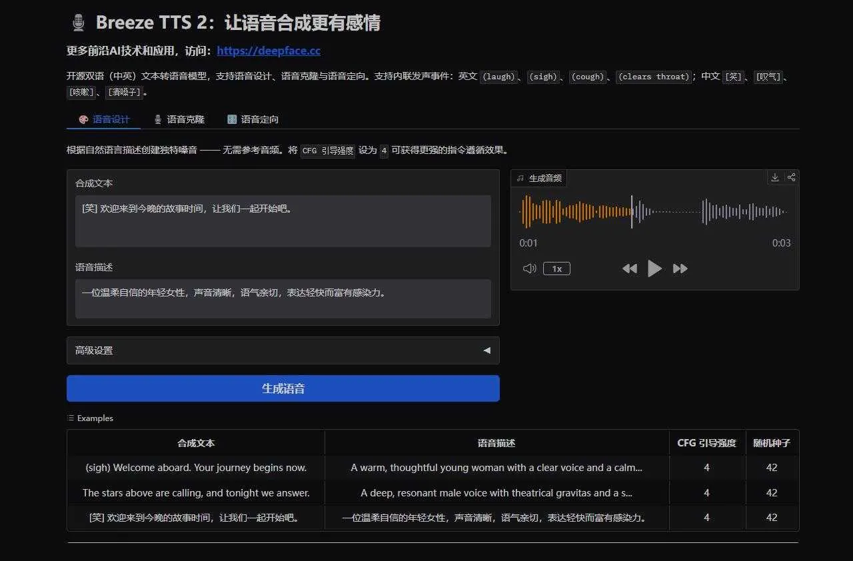Download the generated audio file
The image size is (853, 561).
tap(775, 177)
